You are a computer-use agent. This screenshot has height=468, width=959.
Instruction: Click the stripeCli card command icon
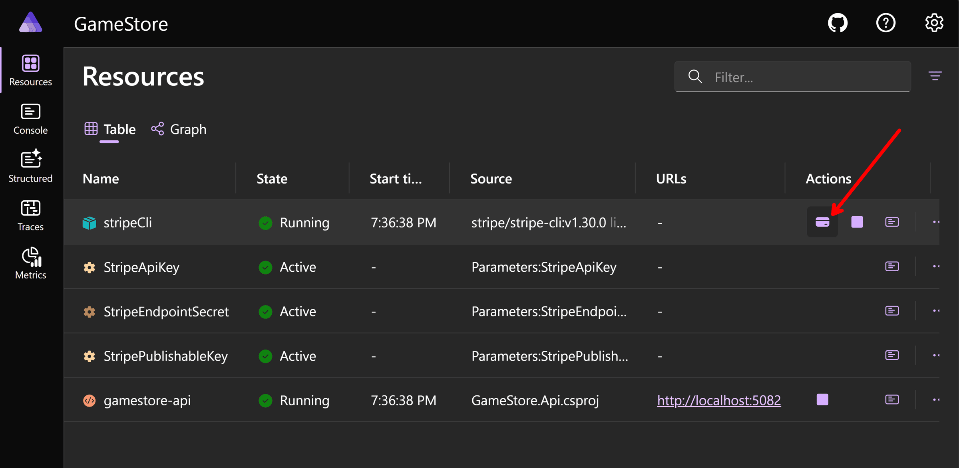click(x=822, y=222)
